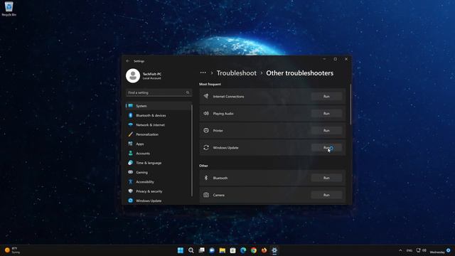Run the Internet Connections troubleshooter
Viewport: 455px width, 256px height.
tap(326, 97)
